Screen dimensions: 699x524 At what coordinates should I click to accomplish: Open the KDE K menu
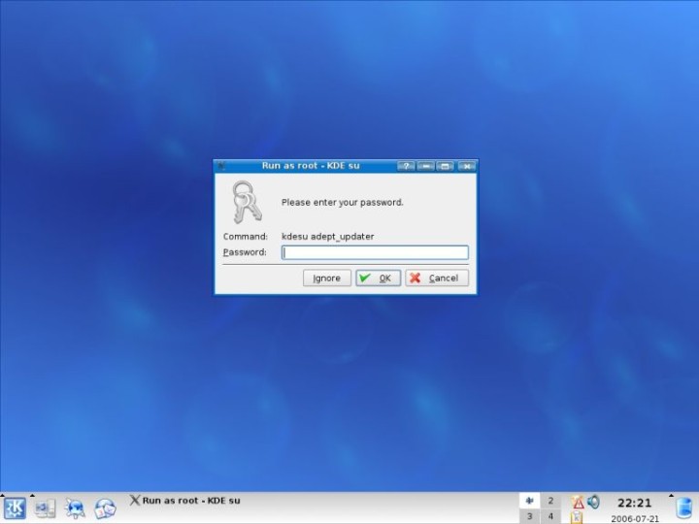coord(15,508)
